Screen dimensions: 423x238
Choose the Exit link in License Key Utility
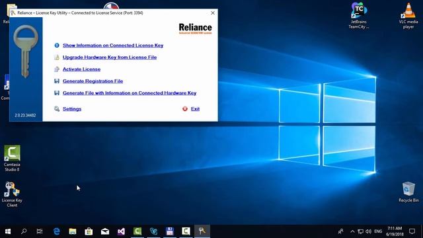pos(195,108)
